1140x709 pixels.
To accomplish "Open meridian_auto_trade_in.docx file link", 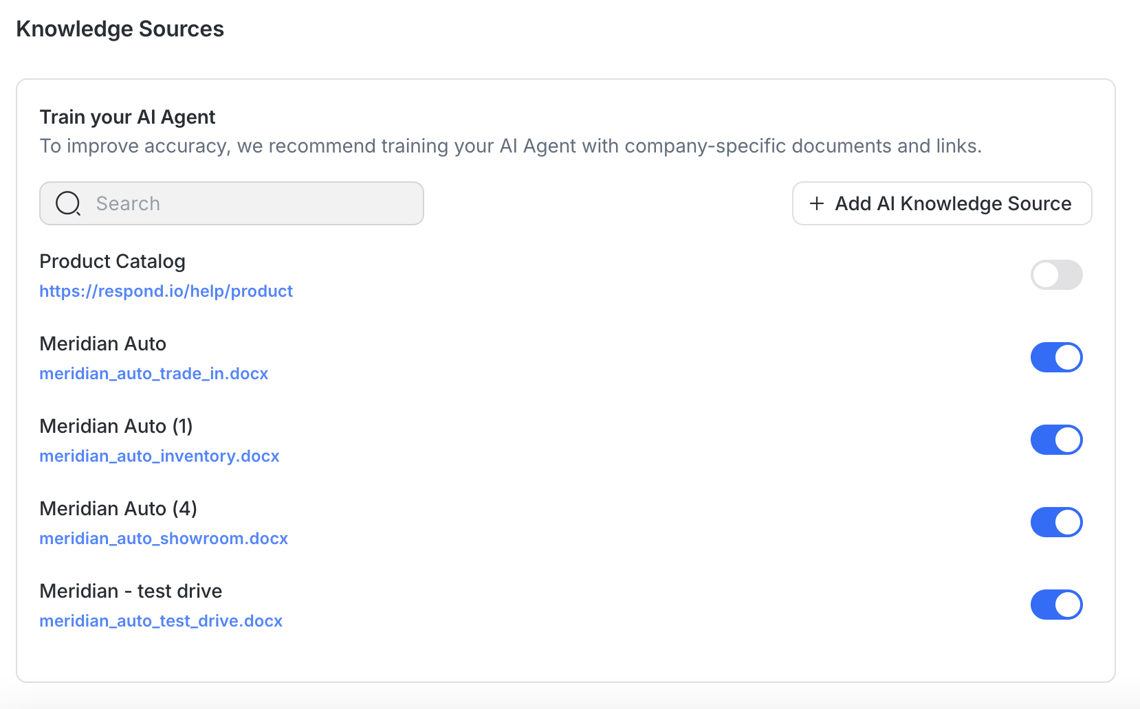I will (x=153, y=374).
